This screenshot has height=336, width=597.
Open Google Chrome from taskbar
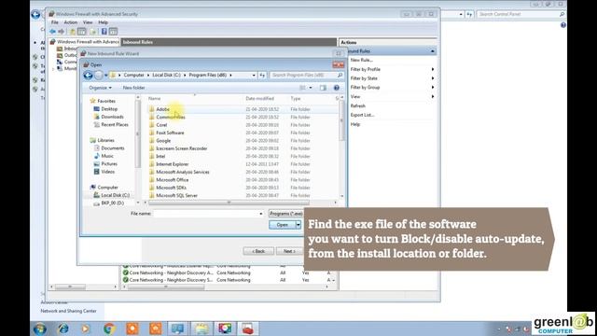tap(109, 329)
